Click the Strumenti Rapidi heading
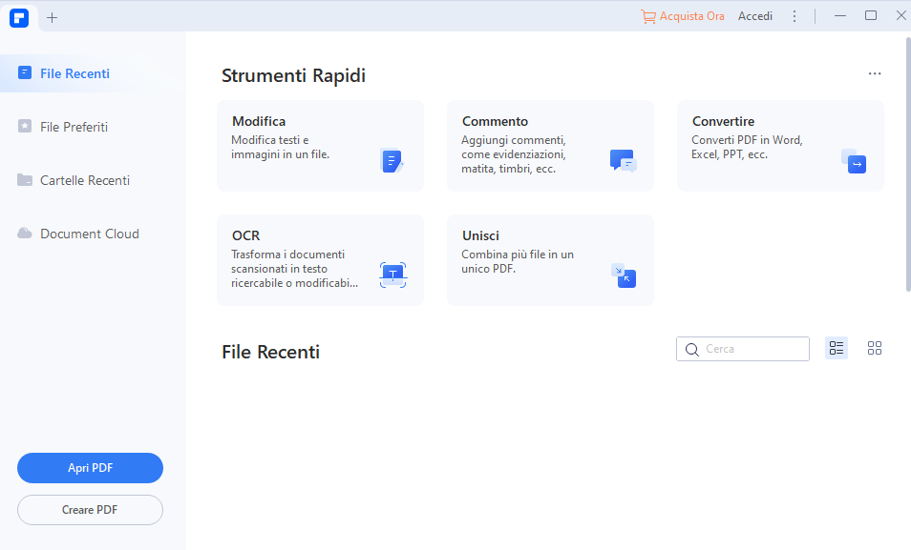 293,75
